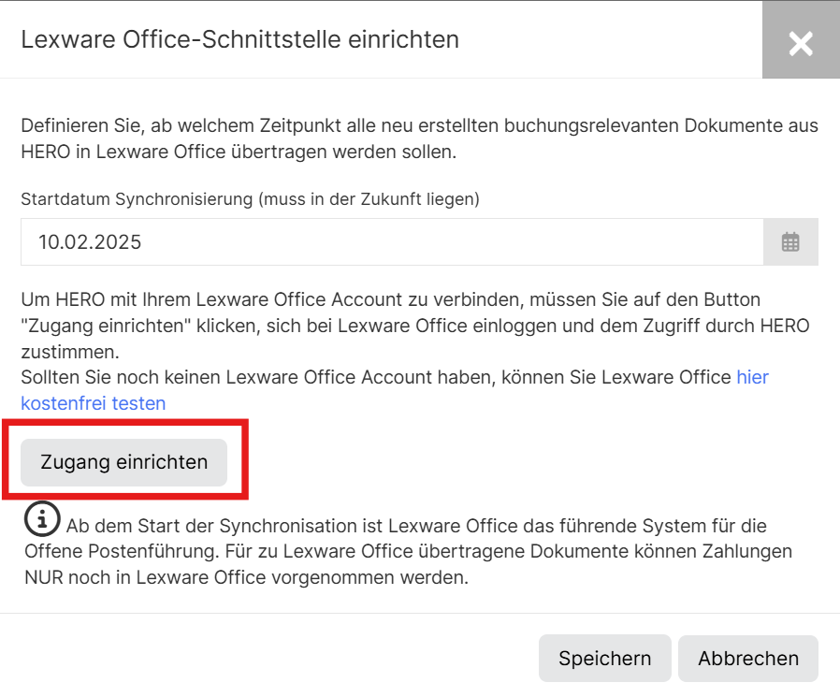Follow the blue "hier" link
The width and height of the screenshot is (840, 697).
click(x=753, y=377)
